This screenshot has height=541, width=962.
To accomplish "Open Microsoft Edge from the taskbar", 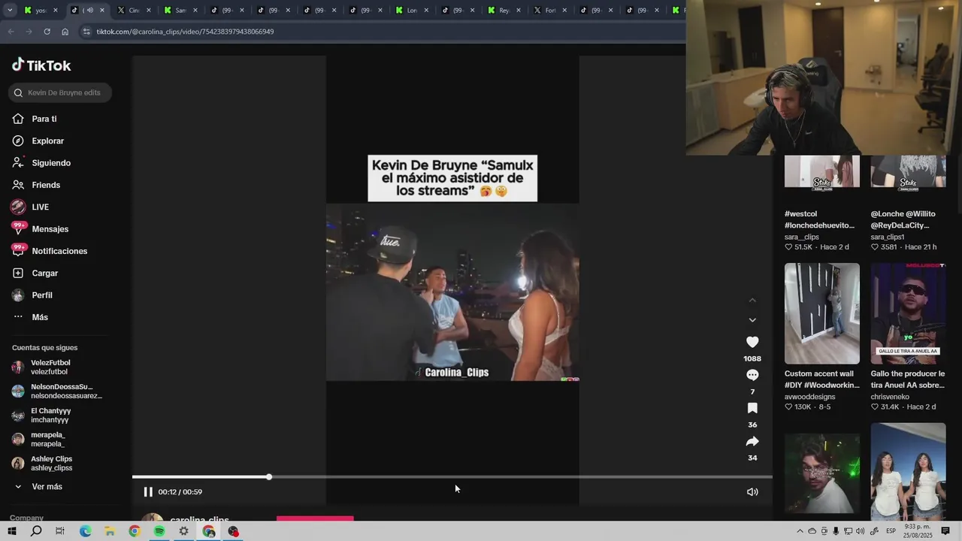I will pyautogui.click(x=86, y=531).
